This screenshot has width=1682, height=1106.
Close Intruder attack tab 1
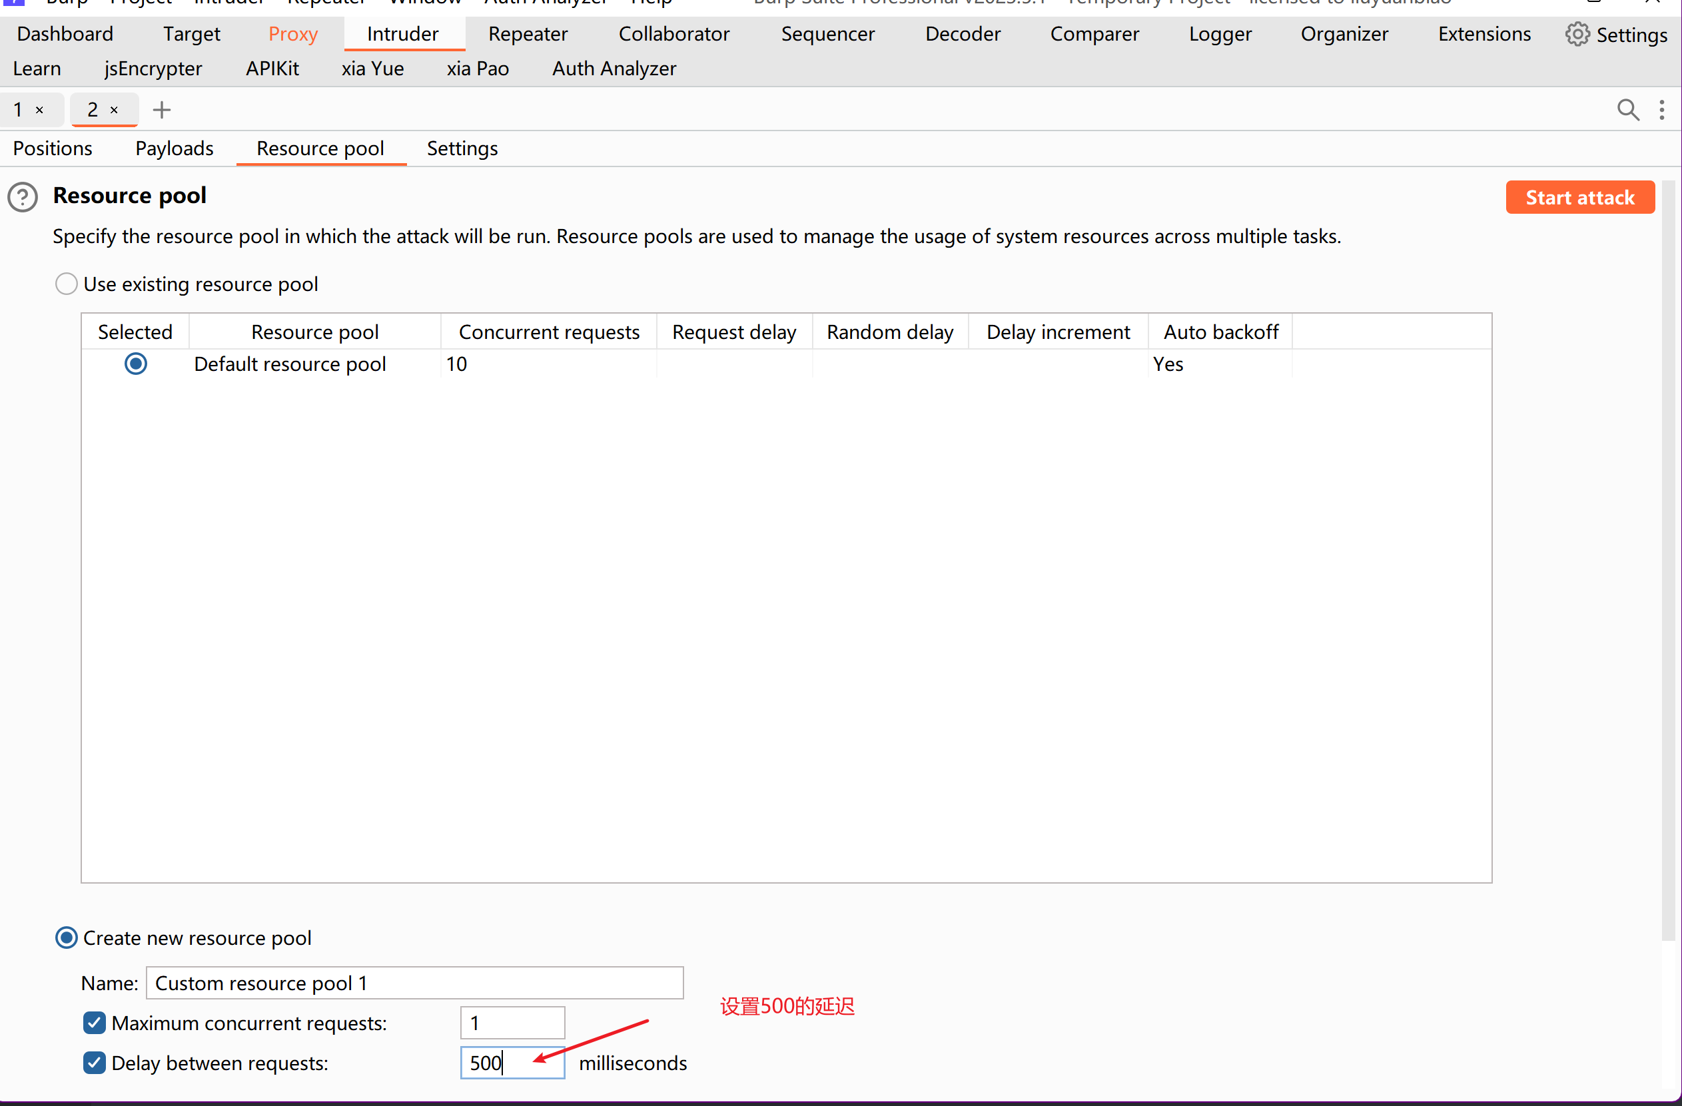click(x=39, y=109)
